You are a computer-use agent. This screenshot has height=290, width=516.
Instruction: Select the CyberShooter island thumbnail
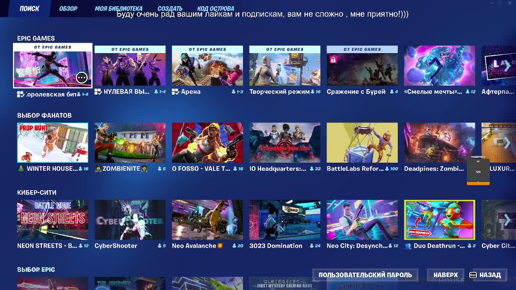point(130,220)
